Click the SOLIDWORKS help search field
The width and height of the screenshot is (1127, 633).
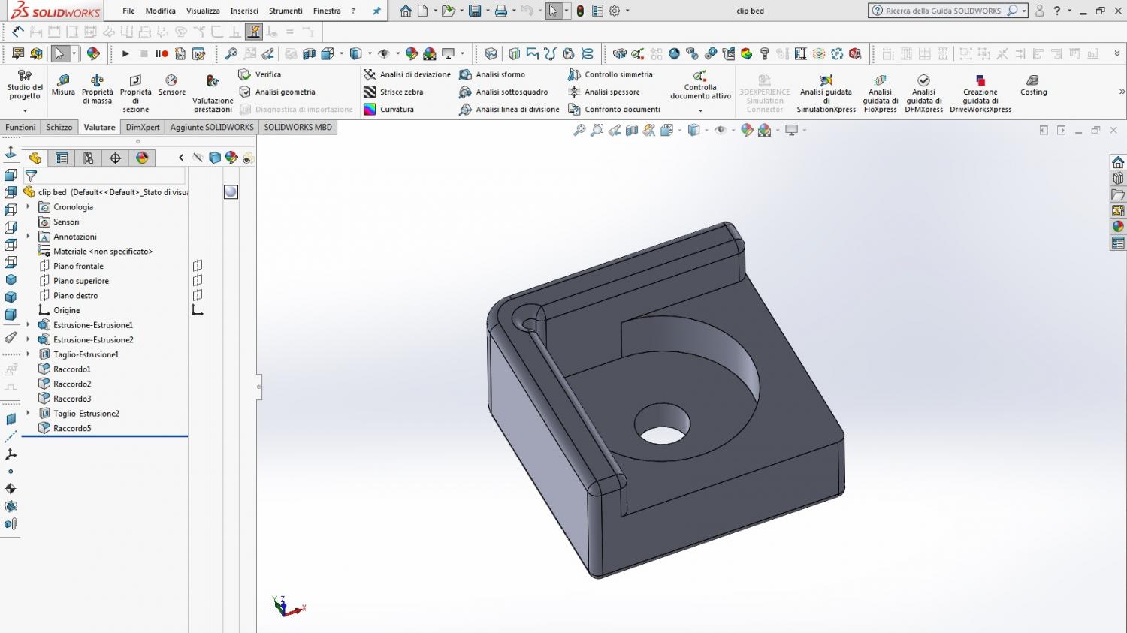tap(944, 11)
